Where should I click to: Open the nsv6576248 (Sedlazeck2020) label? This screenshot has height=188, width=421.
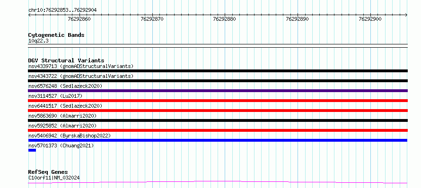click(65, 86)
